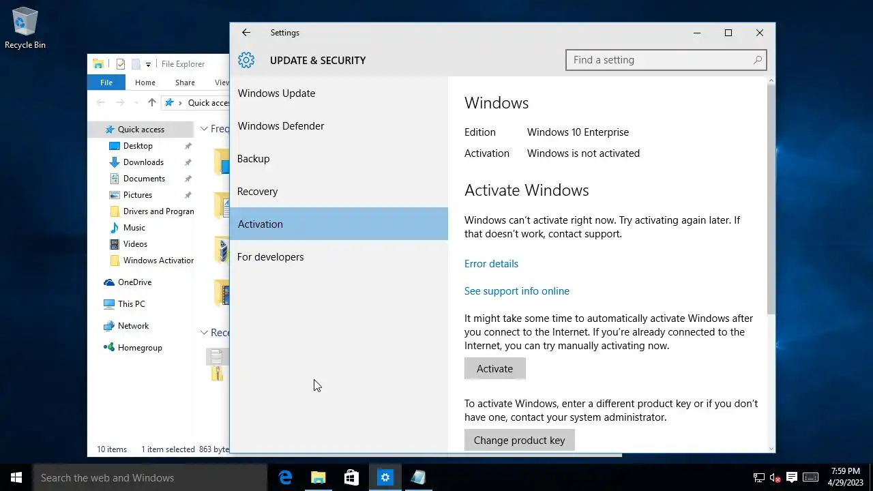Open the touch keyboard tray icon
Viewport: 873px width, 491px height.
810,477
